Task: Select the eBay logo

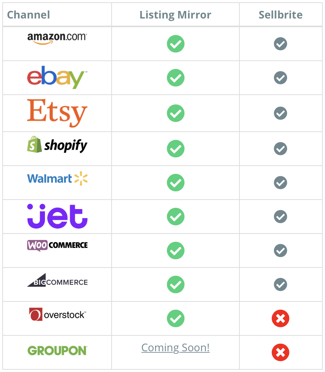Action: pos(57,77)
